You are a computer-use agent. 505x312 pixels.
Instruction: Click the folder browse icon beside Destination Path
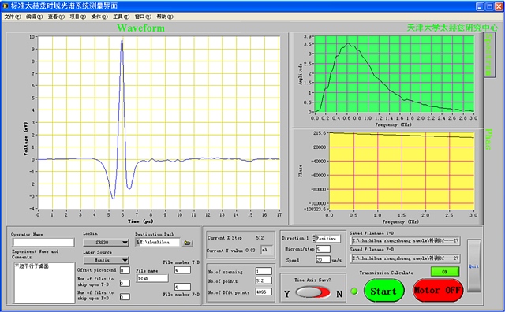[x=187, y=243]
